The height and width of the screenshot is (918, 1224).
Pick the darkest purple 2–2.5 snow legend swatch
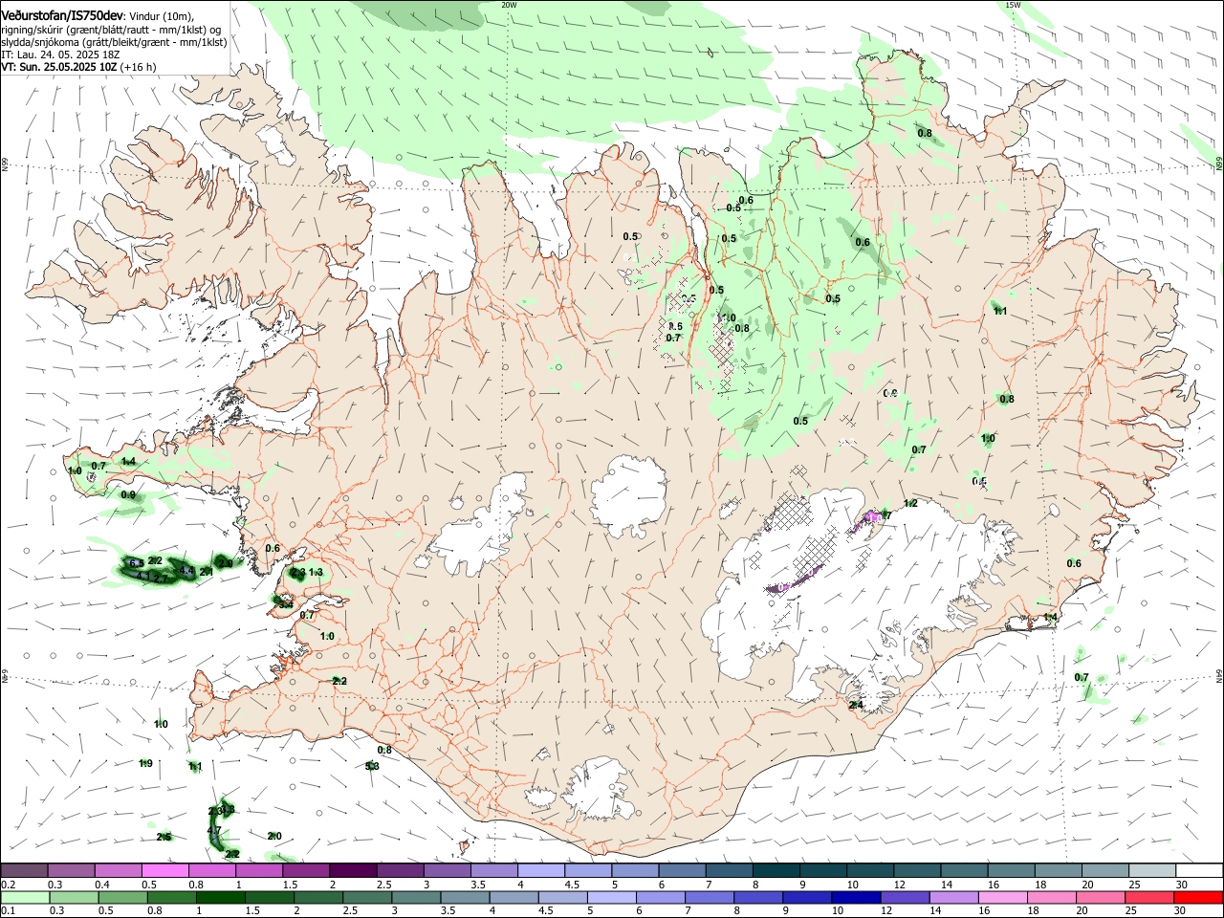click(353, 870)
